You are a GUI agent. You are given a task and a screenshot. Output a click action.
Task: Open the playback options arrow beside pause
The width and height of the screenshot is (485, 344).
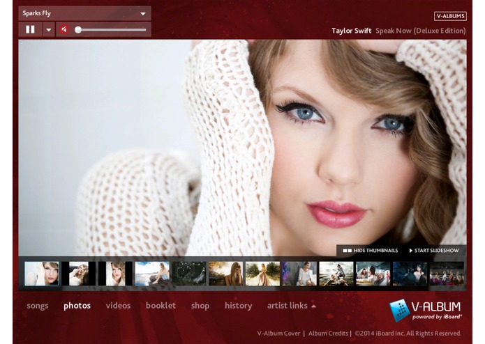click(x=49, y=30)
